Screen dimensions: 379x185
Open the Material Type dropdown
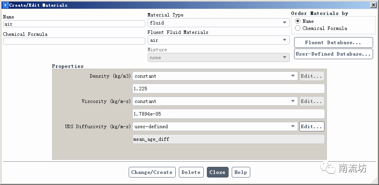(218, 23)
